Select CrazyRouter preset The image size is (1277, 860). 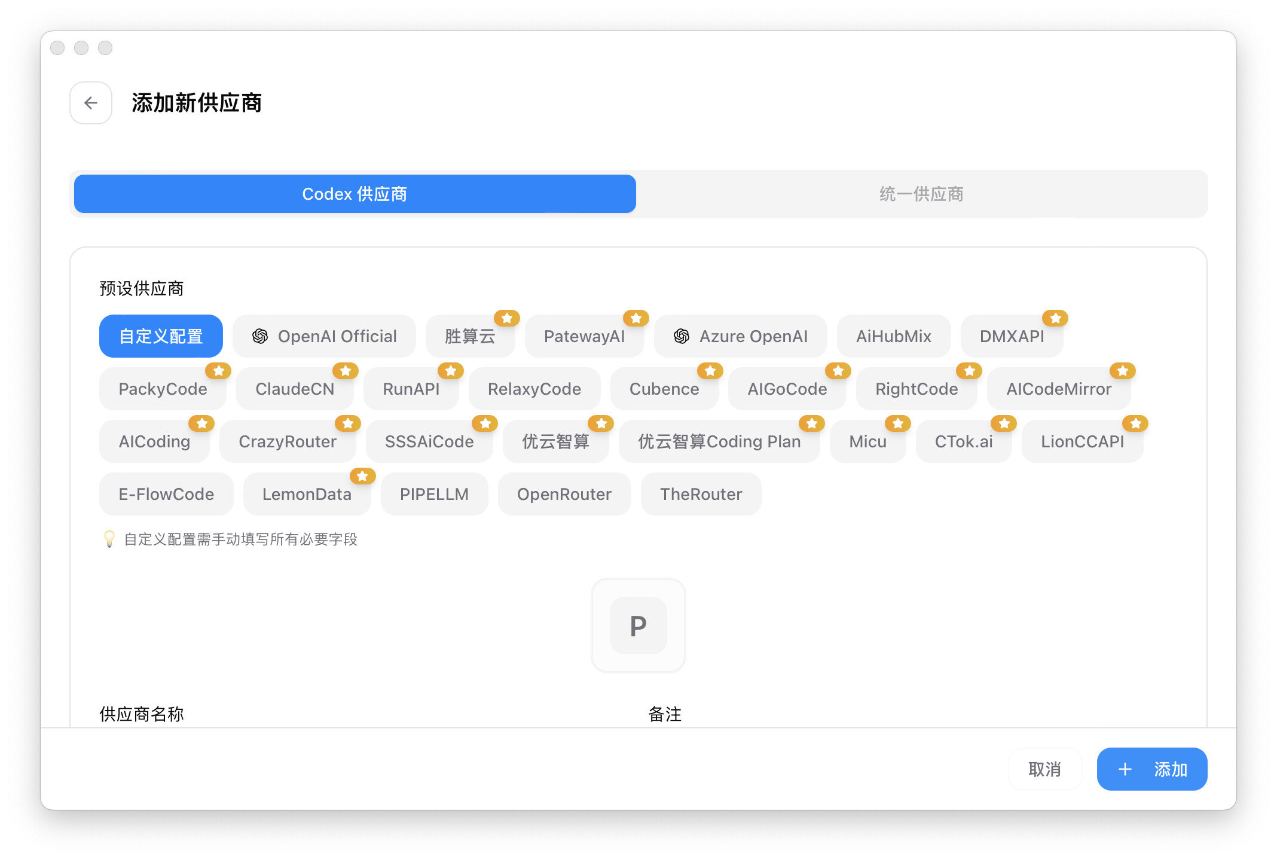[288, 441]
